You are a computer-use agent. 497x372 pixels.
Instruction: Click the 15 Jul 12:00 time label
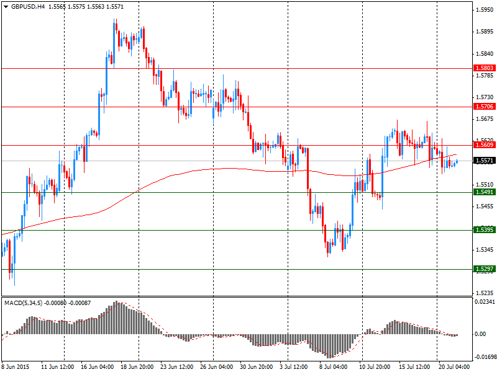point(414,367)
